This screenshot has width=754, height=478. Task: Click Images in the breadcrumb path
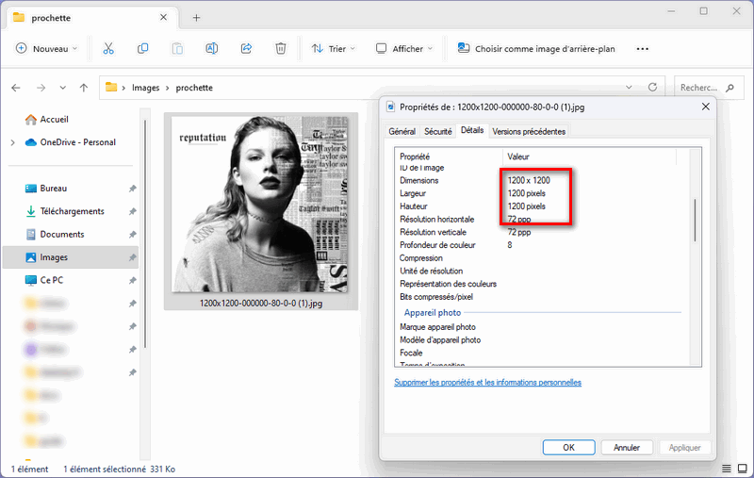(x=146, y=88)
